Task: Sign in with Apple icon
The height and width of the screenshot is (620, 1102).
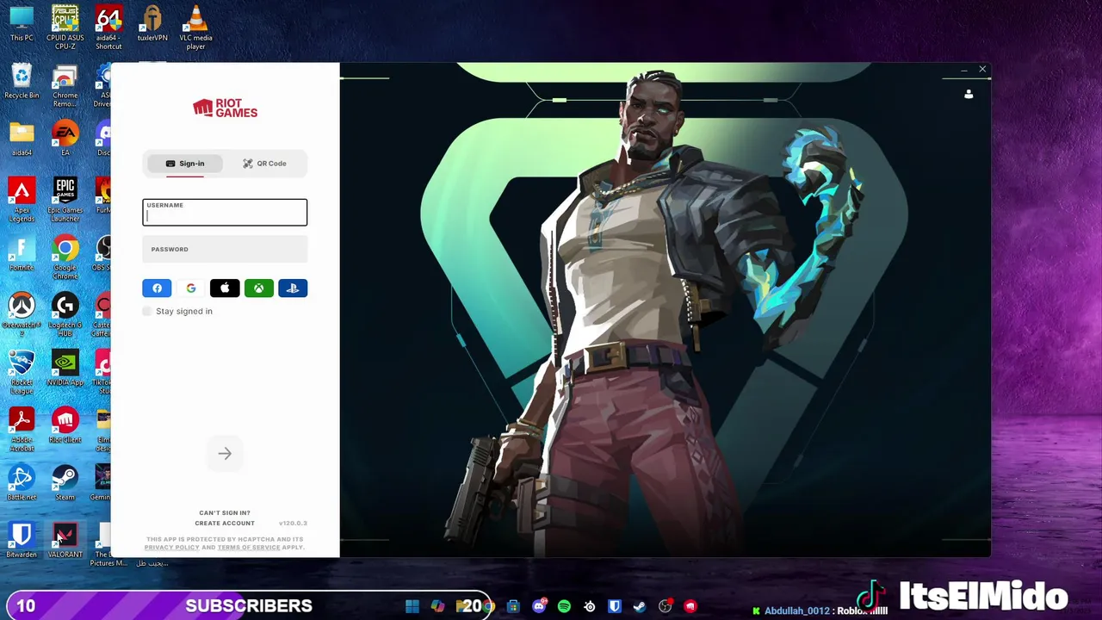Action: tap(225, 288)
